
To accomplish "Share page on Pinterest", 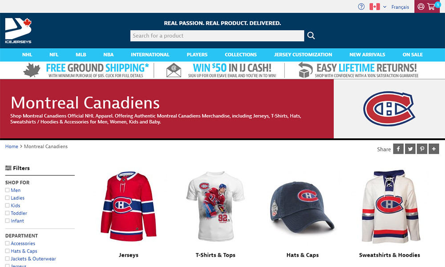I will point(422,149).
